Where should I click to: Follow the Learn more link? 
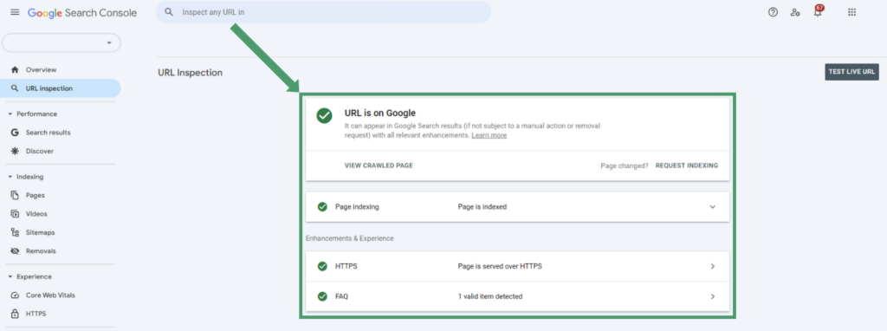point(489,136)
